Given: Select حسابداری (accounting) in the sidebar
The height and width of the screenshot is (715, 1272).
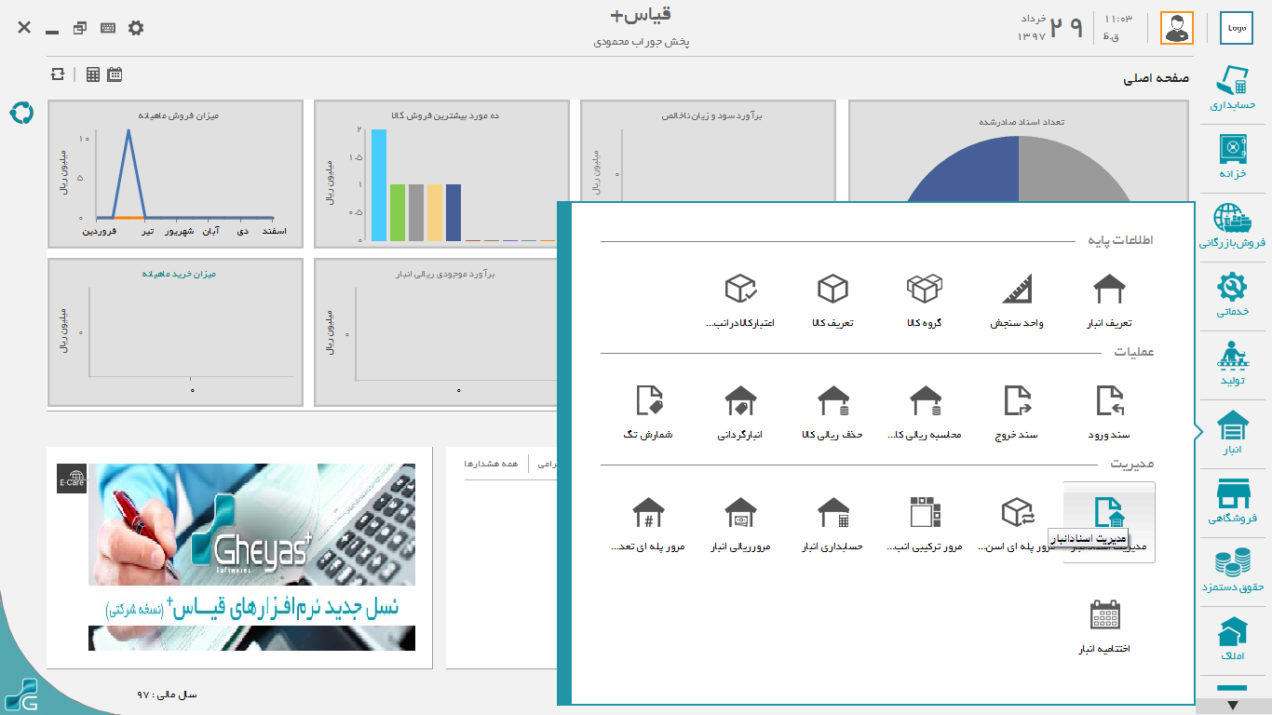Looking at the screenshot, I should click(x=1233, y=88).
